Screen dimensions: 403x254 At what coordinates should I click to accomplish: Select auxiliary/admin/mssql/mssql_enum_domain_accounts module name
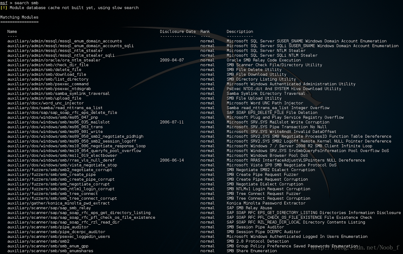pyautogui.click(x=65, y=41)
